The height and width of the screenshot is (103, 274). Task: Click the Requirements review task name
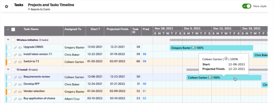[37, 76]
